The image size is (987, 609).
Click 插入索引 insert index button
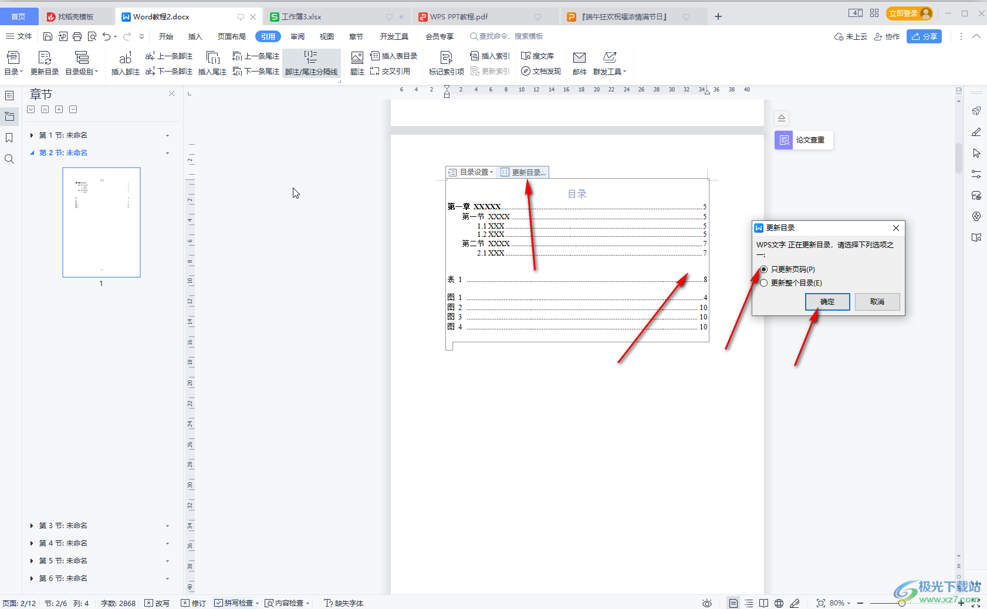tap(490, 56)
